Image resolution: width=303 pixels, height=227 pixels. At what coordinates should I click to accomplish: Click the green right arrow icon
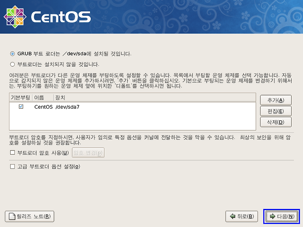pos(272,216)
